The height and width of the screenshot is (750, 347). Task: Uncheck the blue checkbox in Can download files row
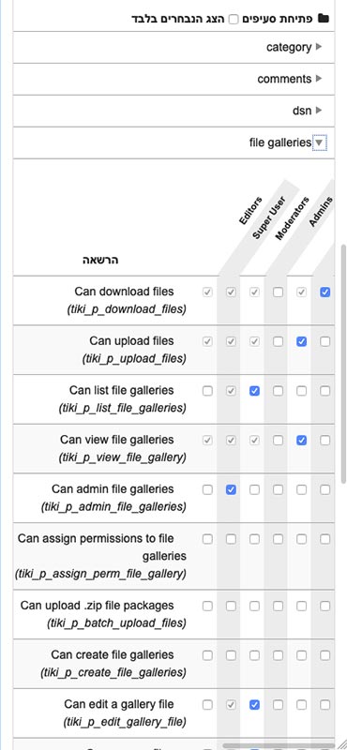coord(324,292)
